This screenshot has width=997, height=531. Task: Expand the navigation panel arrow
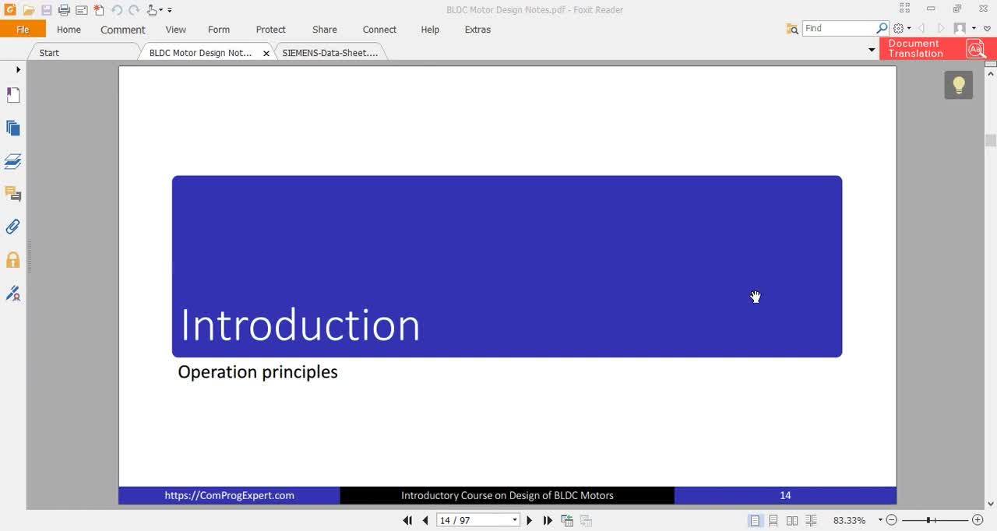coord(18,70)
